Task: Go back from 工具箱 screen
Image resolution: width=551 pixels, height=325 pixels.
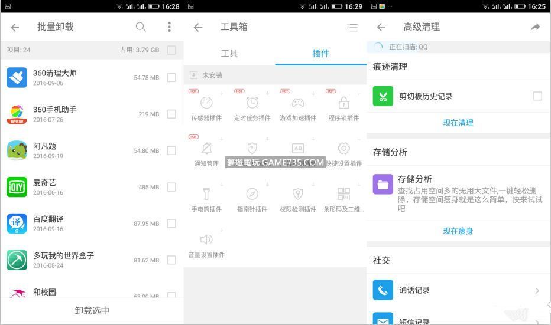Action: pos(198,27)
